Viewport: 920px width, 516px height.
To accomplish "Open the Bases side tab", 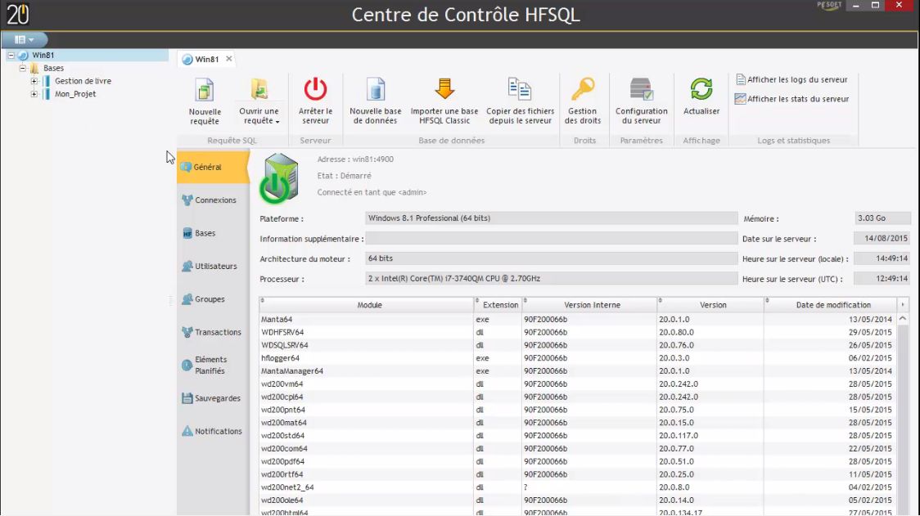I will coord(213,233).
